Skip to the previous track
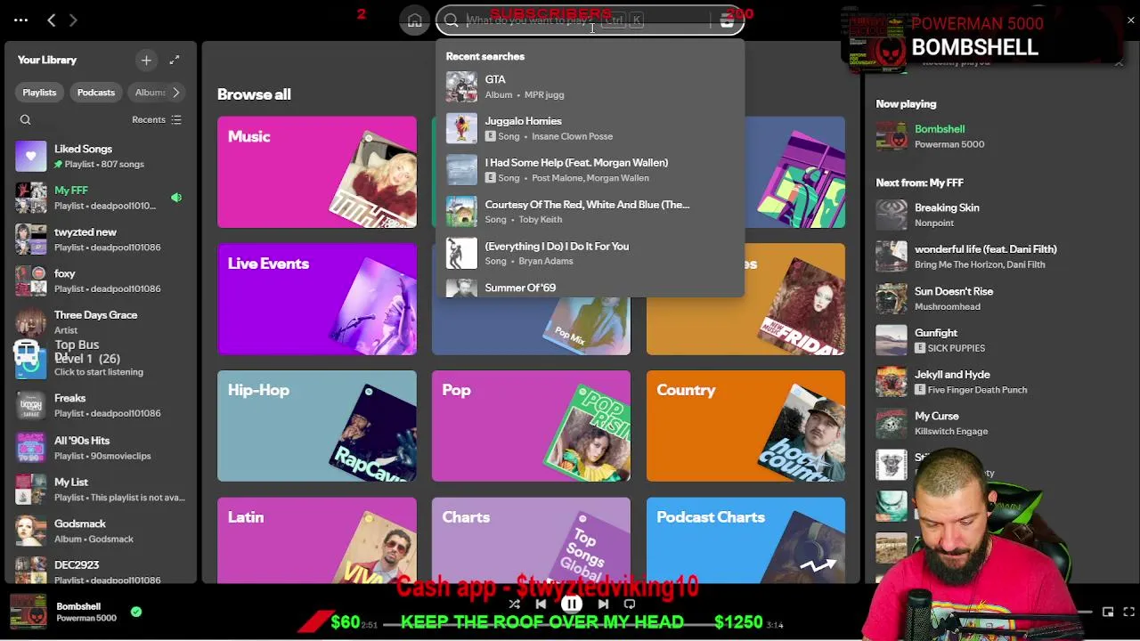1140x641 pixels. (x=541, y=604)
